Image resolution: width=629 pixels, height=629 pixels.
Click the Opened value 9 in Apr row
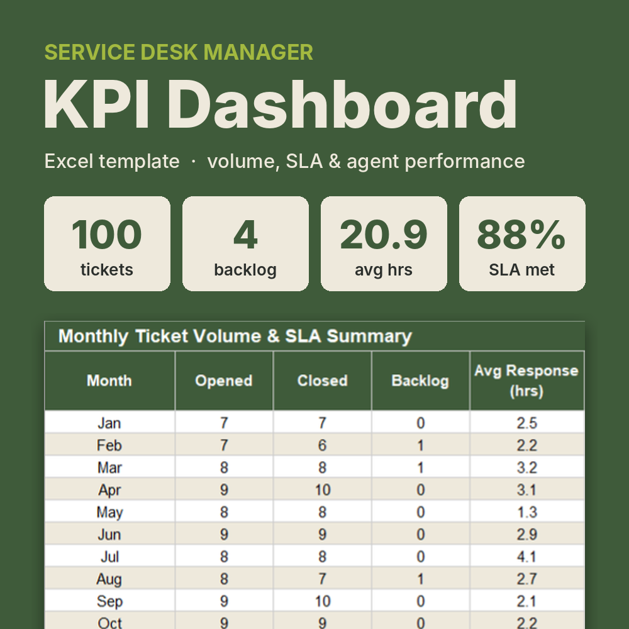224,490
